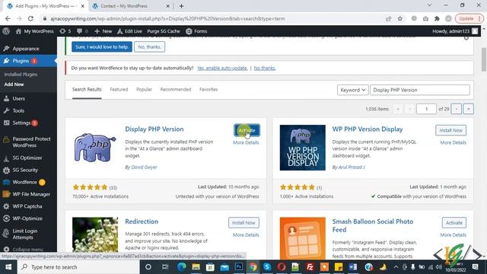This screenshot has width=487, height=274.
Task: Open Users in the sidebar
Action: [x=18, y=98]
